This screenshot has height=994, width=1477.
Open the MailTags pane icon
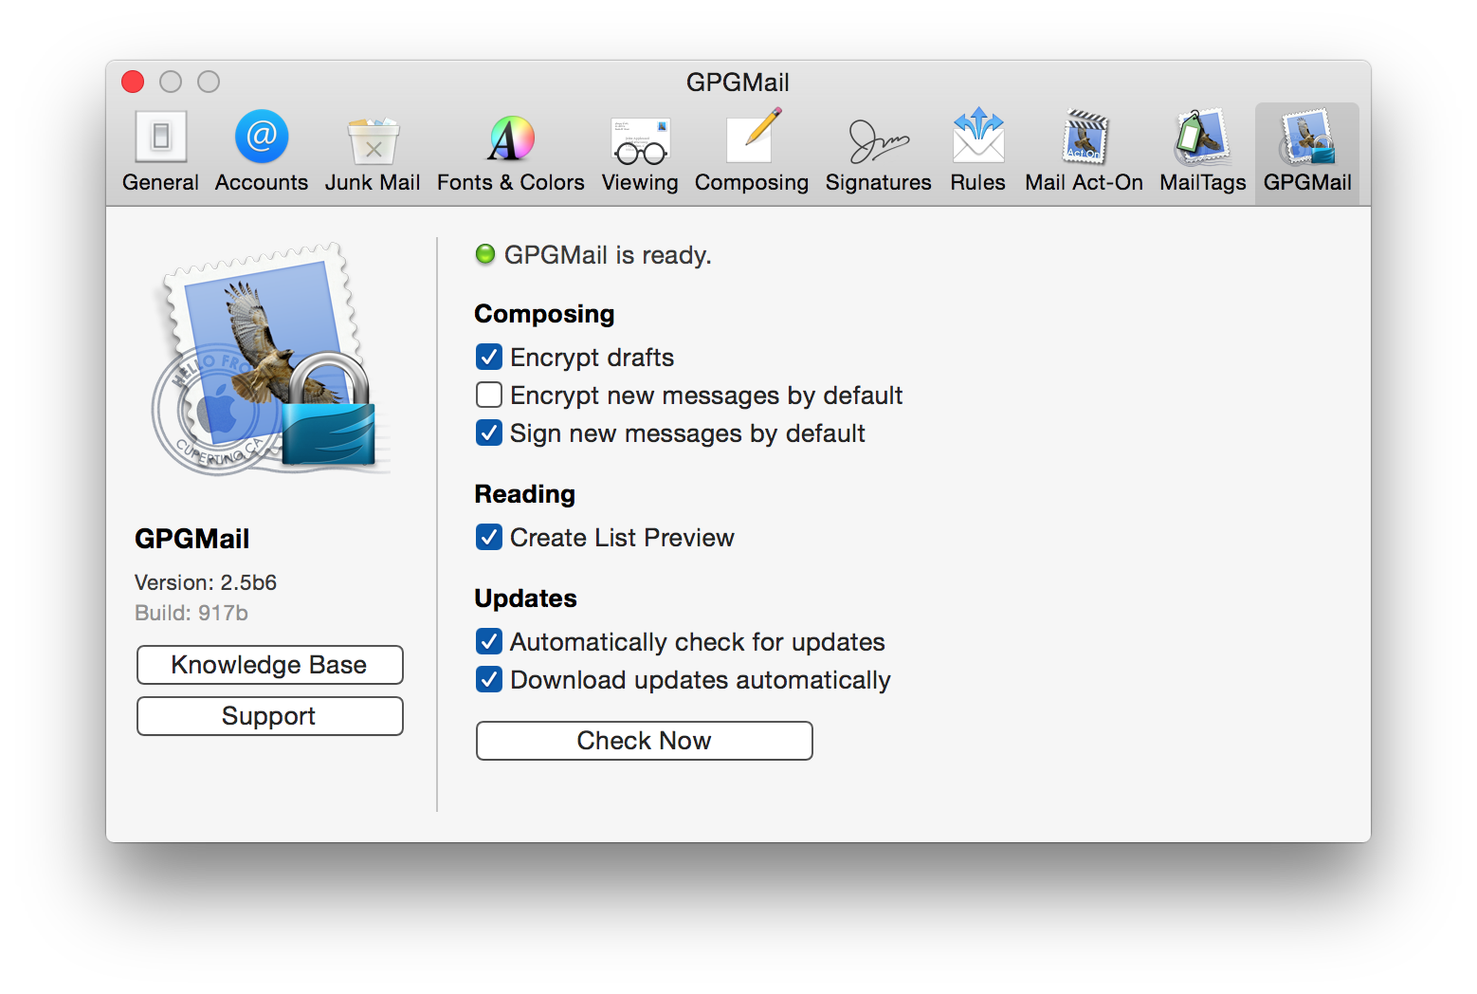[1202, 138]
